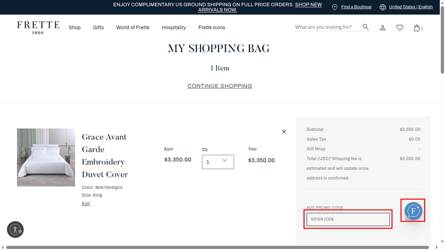Open Grace Avant Garde Embroidery Duvet Cover title
This screenshot has width=445, height=250.
105,156
